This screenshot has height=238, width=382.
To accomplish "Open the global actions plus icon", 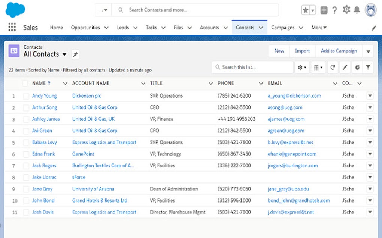I will (x=324, y=10).
